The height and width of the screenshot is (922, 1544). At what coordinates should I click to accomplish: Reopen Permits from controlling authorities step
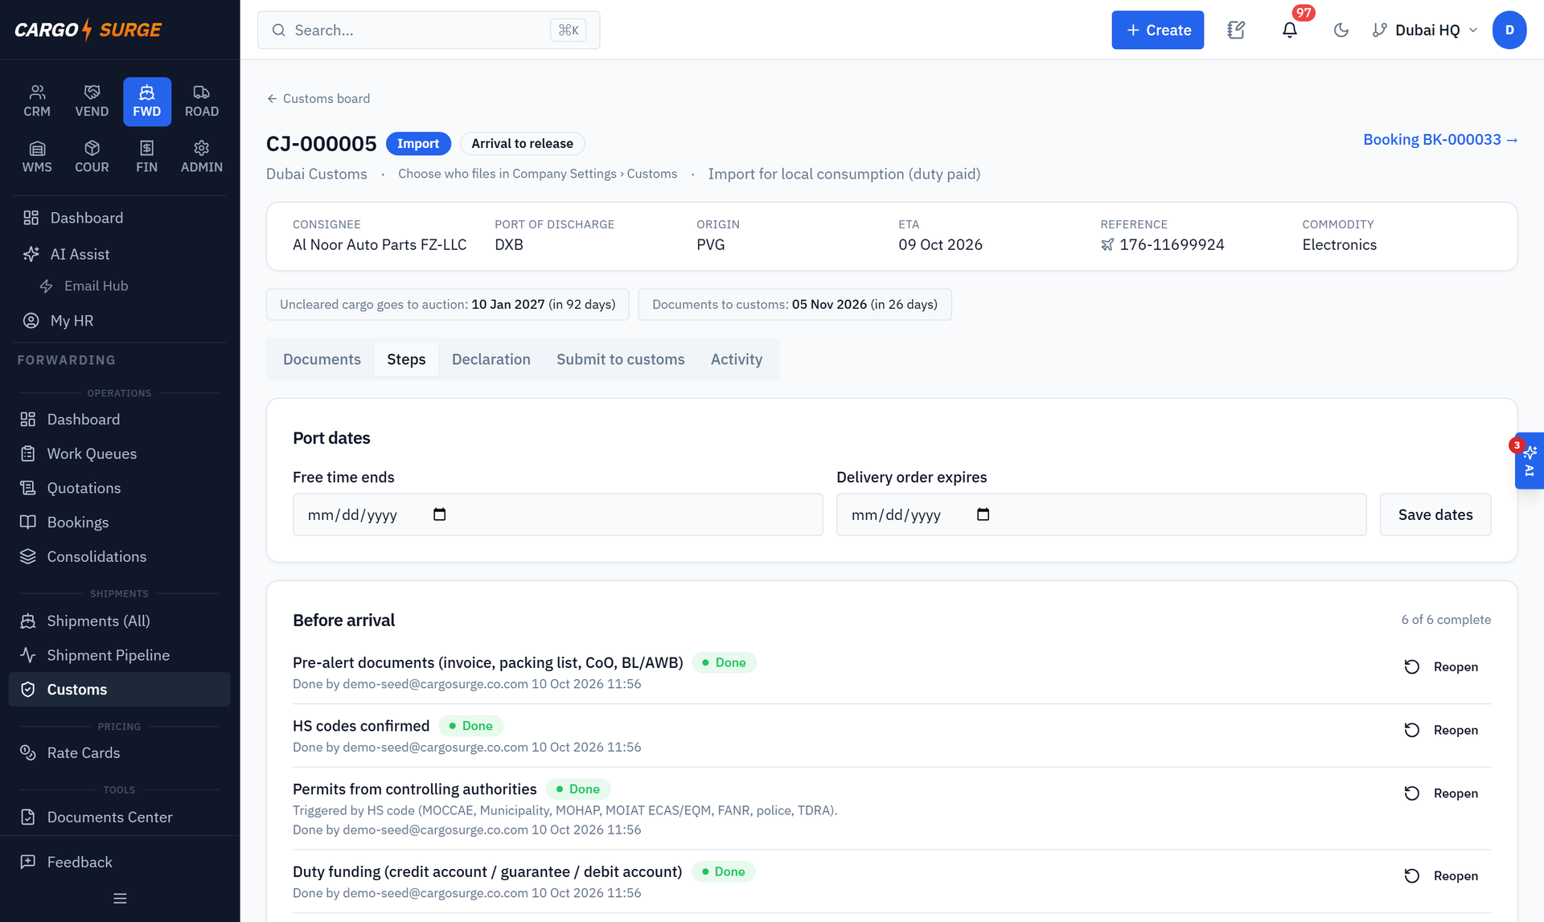[x=1441, y=793]
